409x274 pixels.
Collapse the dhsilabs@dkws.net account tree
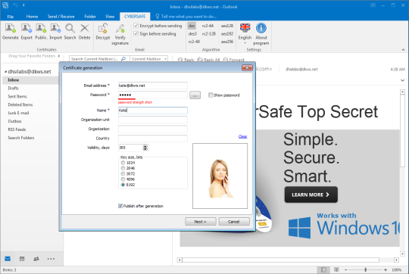pyautogui.click(x=5, y=71)
